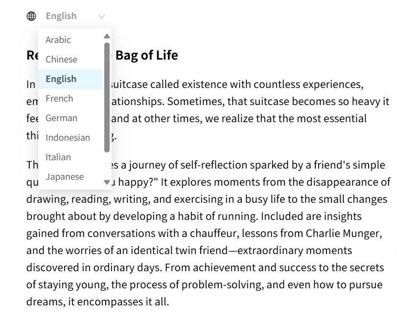Click the text 'dreams, it encompasses it all.'

pyautogui.click(x=97, y=302)
